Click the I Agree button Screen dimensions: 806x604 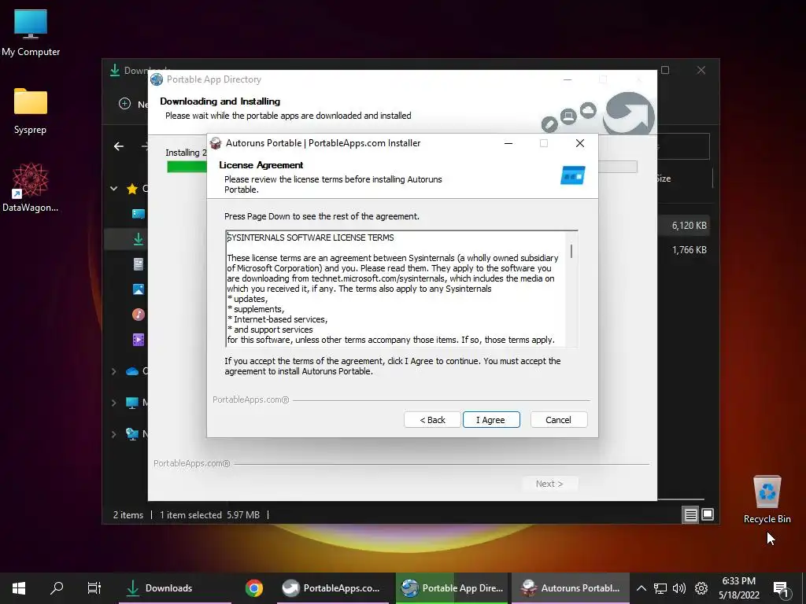491,420
